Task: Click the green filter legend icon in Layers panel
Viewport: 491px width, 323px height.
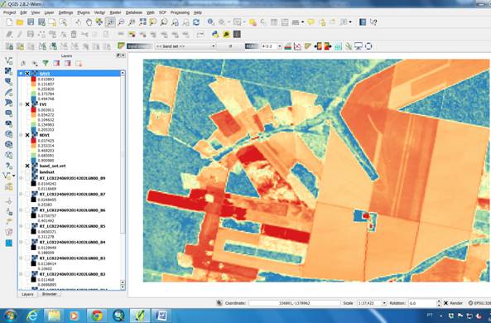Action: click(x=46, y=64)
